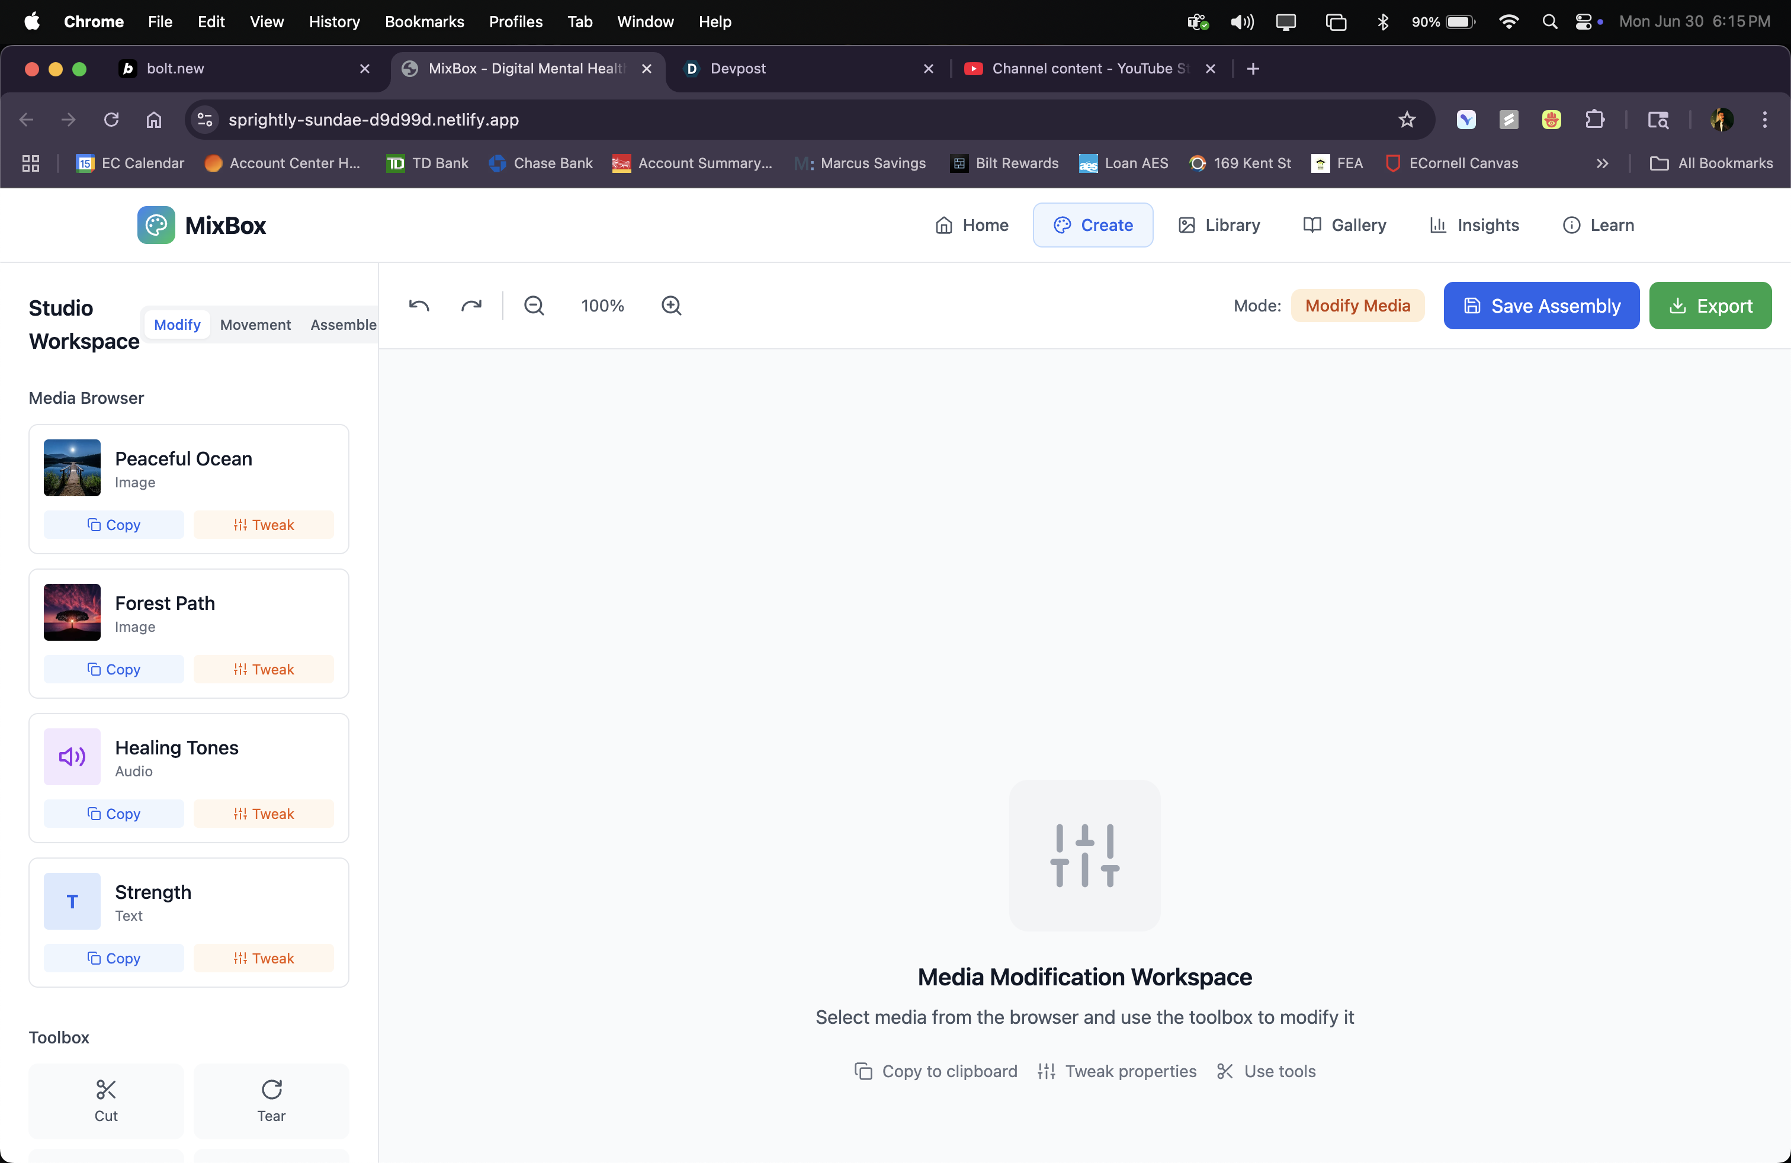Click the Export button
The width and height of the screenshot is (1791, 1163).
point(1710,306)
